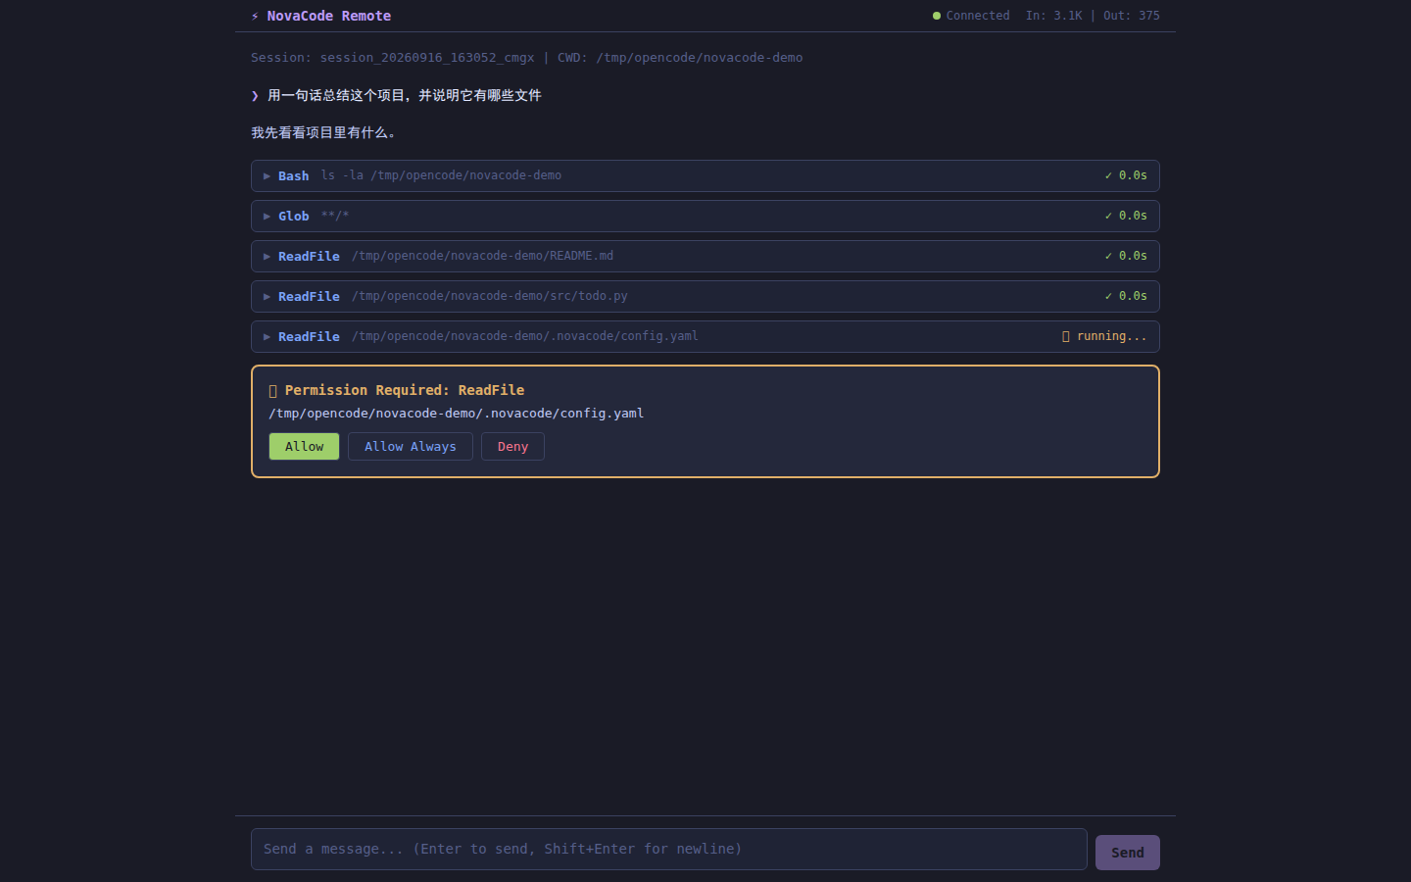The image size is (1411, 882).
Task: Focus the Send a message input box
Action: (669, 849)
